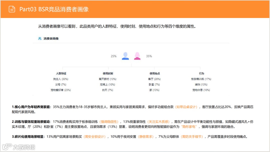The height and width of the screenshot is (152, 270).
Task: Click the blue male avatar icon
Action: pos(125,56)
